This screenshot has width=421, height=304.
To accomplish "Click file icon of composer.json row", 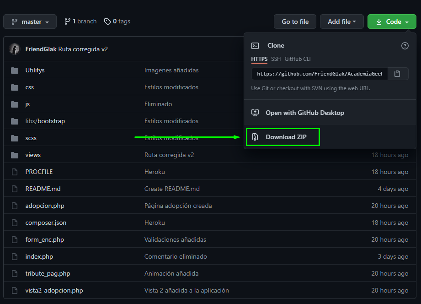I will click(15, 223).
